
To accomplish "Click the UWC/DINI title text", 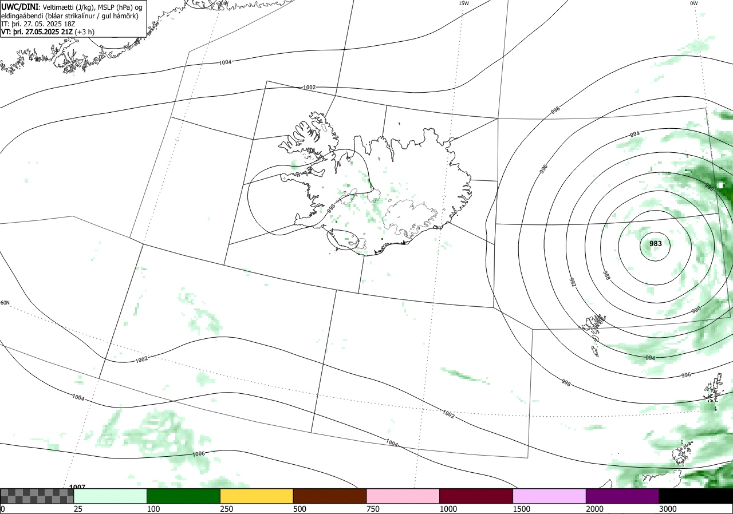I will pyautogui.click(x=19, y=7).
